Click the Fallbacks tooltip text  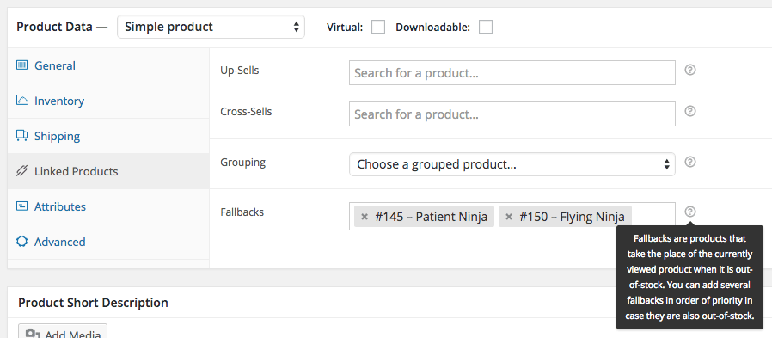point(689,278)
